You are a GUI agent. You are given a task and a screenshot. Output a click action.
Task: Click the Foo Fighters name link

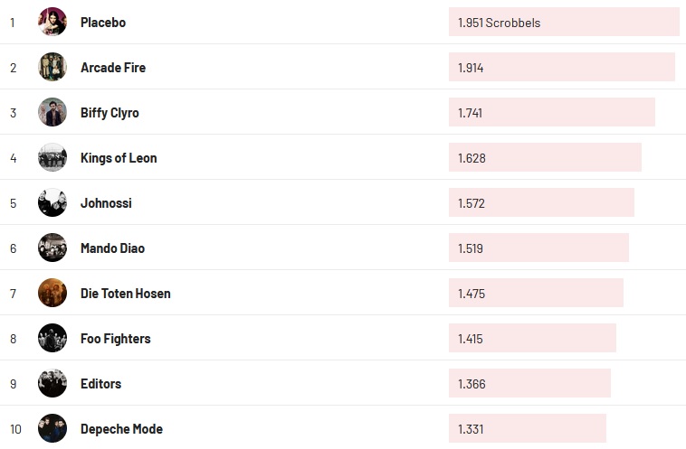pyautogui.click(x=116, y=339)
